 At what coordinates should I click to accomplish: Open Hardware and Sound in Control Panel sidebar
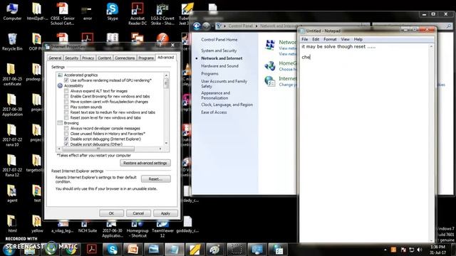(x=219, y=66)
